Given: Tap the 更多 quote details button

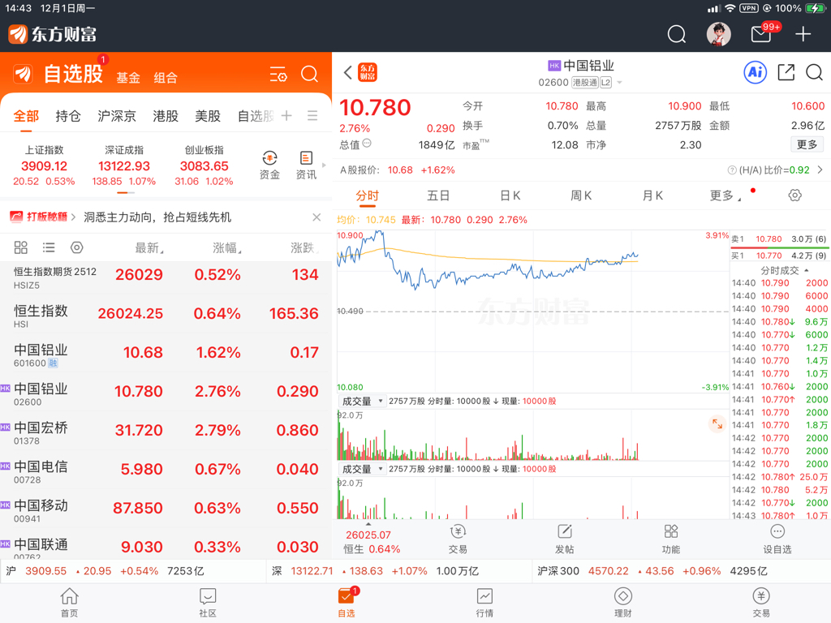Looking at the screenshot, I should coord(807,144).
